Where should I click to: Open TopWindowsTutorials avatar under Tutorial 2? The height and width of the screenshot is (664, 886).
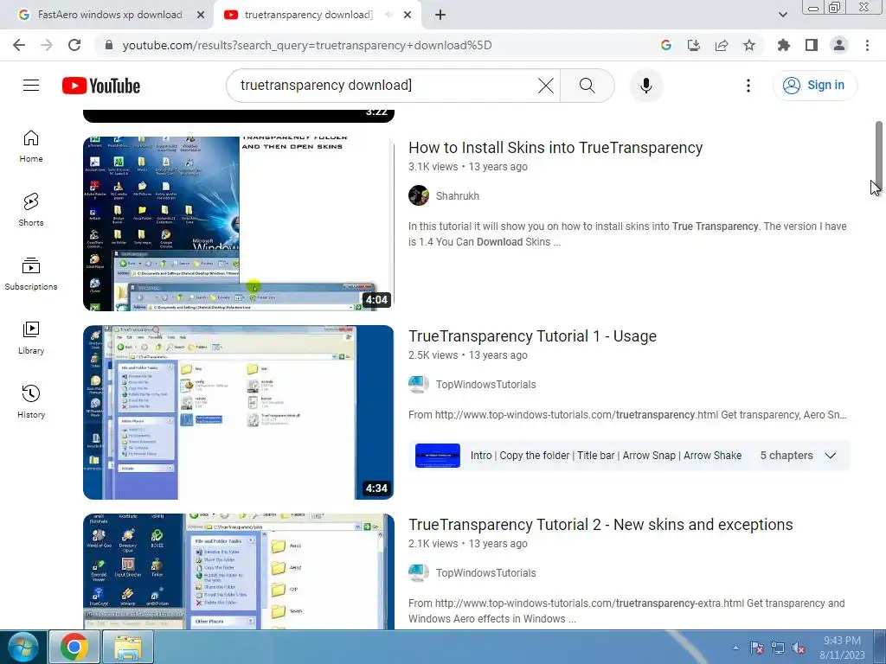click(419, 572)
